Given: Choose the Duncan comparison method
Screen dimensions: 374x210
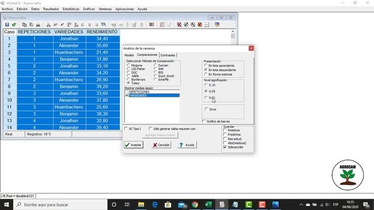Looking at the screenshot, I should (x=155, y=65).
